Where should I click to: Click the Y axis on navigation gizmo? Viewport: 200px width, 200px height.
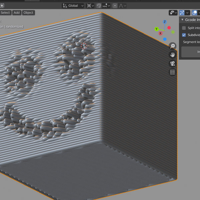pyautogui.click(x=157, y=29)
